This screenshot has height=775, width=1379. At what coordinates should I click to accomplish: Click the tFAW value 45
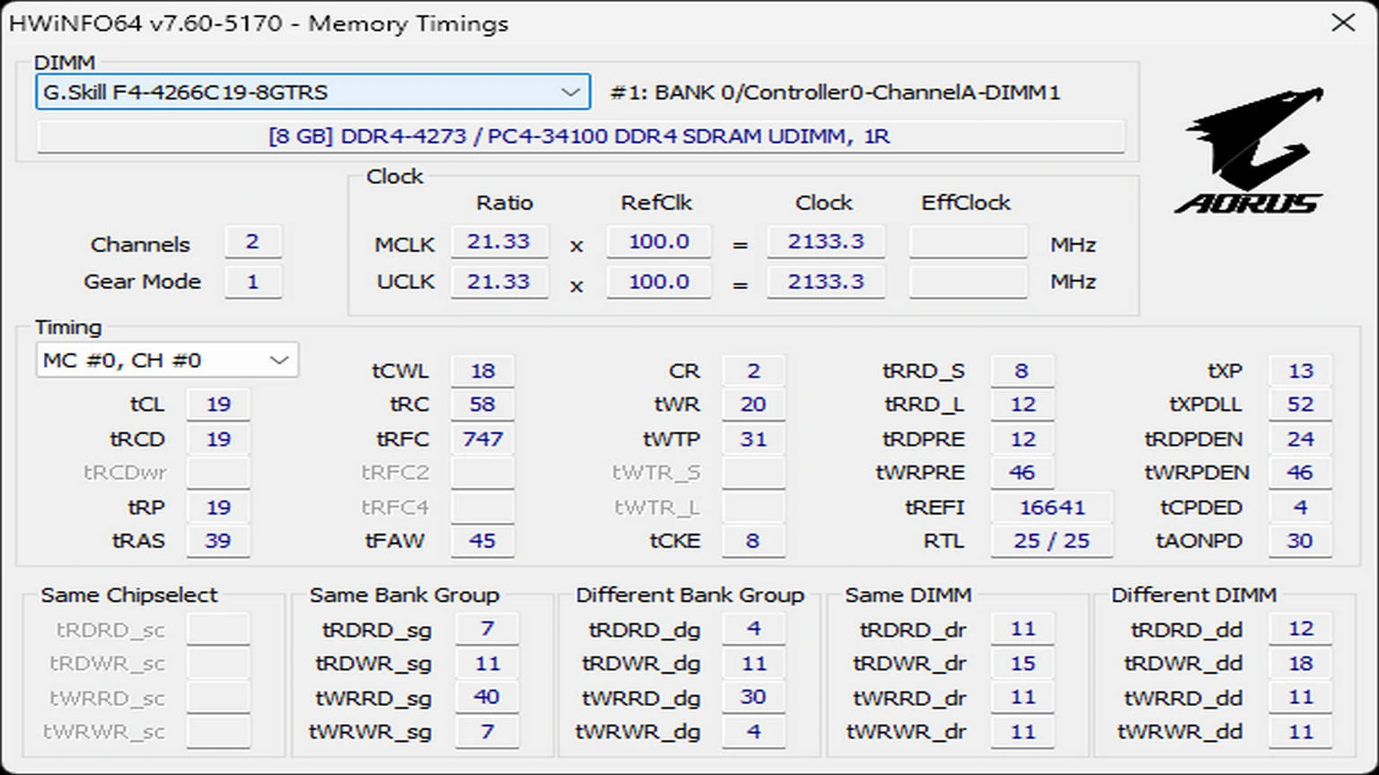pyautogui.click(x=482, y=541)
